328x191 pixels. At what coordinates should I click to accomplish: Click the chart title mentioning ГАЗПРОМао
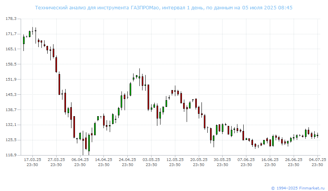pos(164,8)
